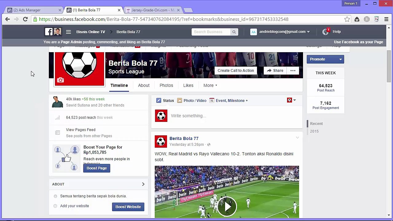Click the globe extension icon in toolbar
Screen dimensions: 393x221
click(x=367, y=19)
